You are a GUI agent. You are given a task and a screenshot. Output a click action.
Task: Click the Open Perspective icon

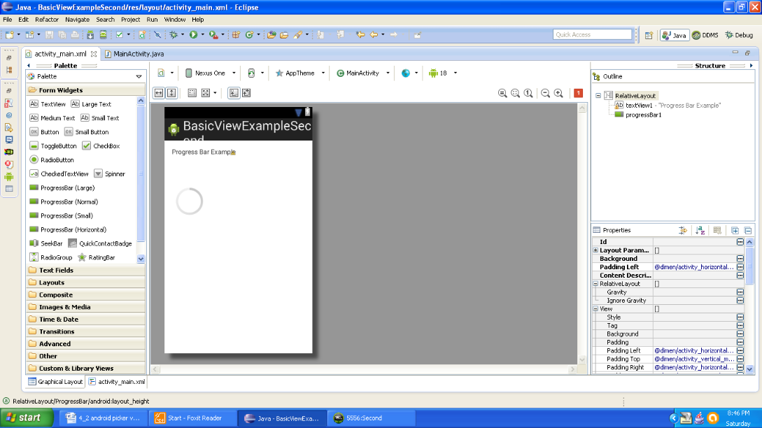[649, 35]
